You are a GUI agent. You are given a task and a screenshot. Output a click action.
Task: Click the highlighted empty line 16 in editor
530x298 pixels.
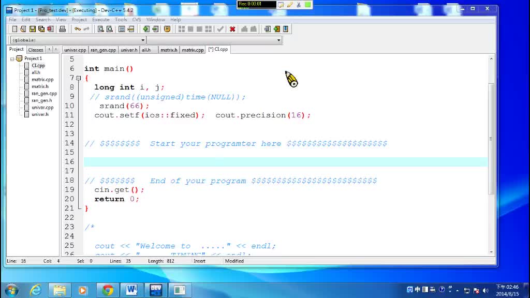286,162
